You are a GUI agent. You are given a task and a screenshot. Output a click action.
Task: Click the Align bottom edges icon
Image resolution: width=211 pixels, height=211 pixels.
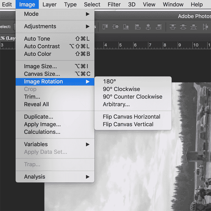click(x=126, y=27)
